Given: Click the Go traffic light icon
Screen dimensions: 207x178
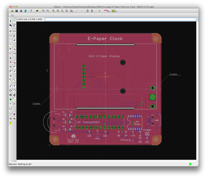Looking at the screenshot, I should click(x=92, y=11).
